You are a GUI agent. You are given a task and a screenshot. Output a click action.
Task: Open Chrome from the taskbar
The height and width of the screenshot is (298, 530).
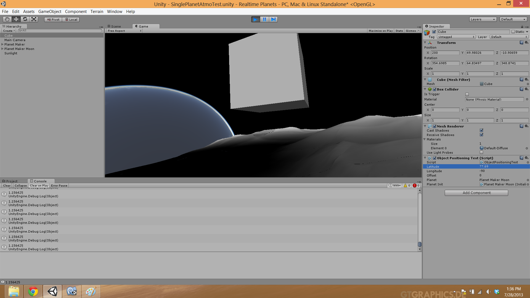click(33, 291)
